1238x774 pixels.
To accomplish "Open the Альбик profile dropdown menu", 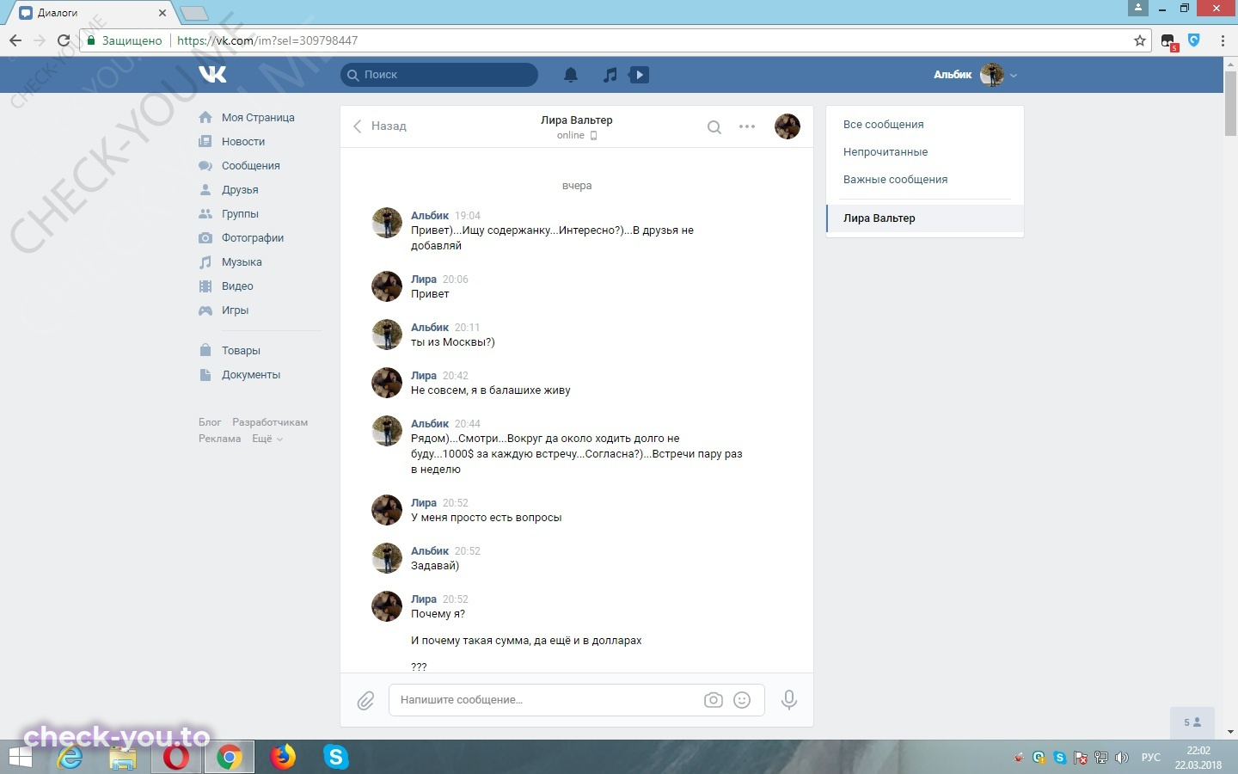I will pyautogui.click(x=976, y=75).
